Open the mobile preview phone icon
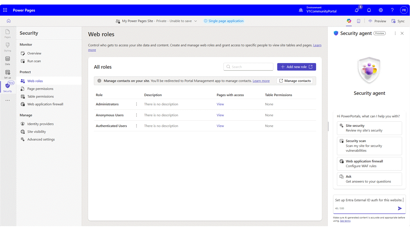 pyautogui.click(x=359, y=21)
